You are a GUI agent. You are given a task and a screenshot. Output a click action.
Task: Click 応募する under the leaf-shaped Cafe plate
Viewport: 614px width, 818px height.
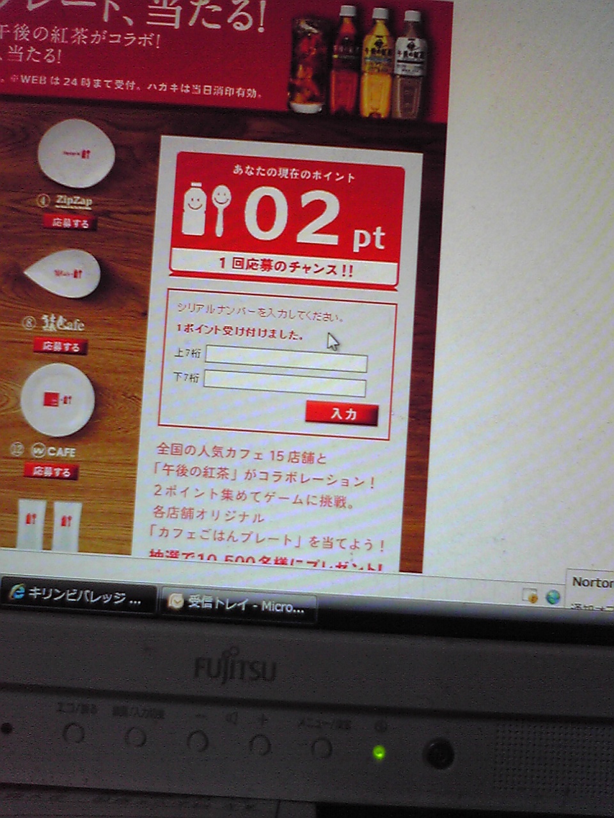(x=61, y=346)
